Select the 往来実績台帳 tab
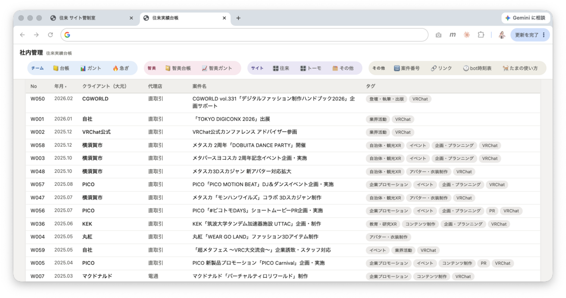The image size is (566, 298). tap(185, 18)
